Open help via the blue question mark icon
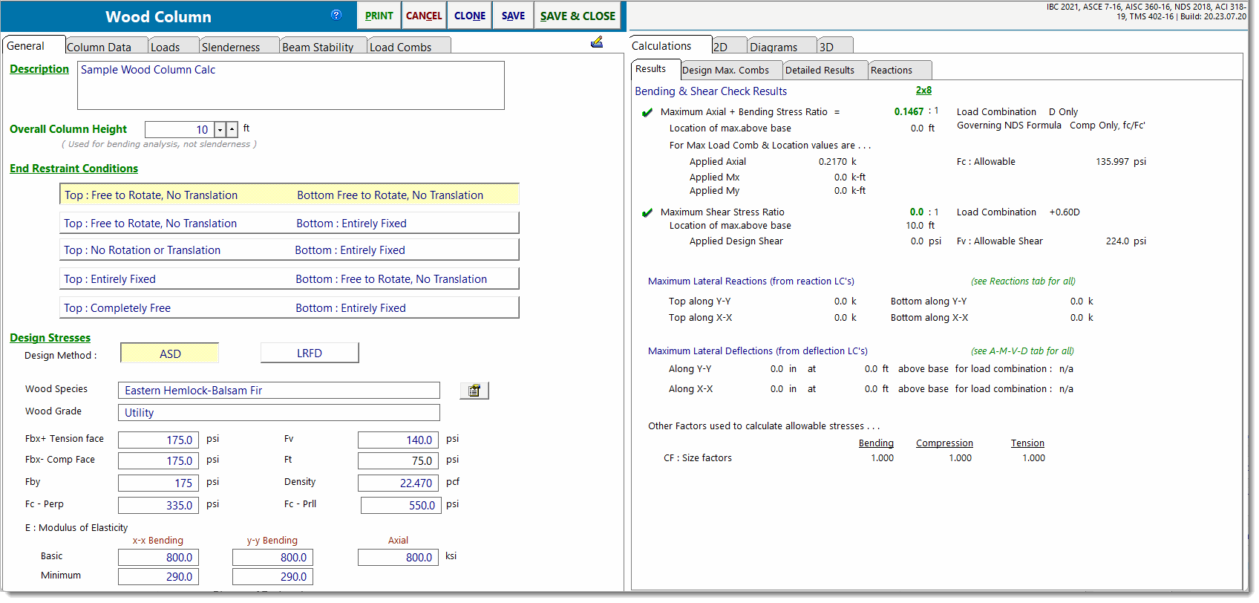The width and height of the screenshot is (1259, 603). click(x=336, y=15)
